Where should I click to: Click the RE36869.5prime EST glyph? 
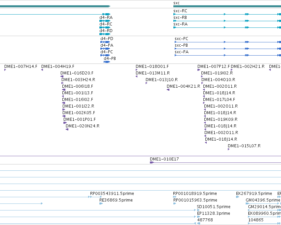pyautogui.click(x=101, y=203)
